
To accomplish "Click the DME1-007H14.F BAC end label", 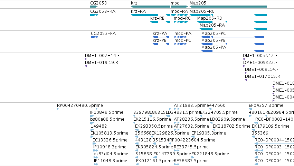I will (x=102, y=56).
